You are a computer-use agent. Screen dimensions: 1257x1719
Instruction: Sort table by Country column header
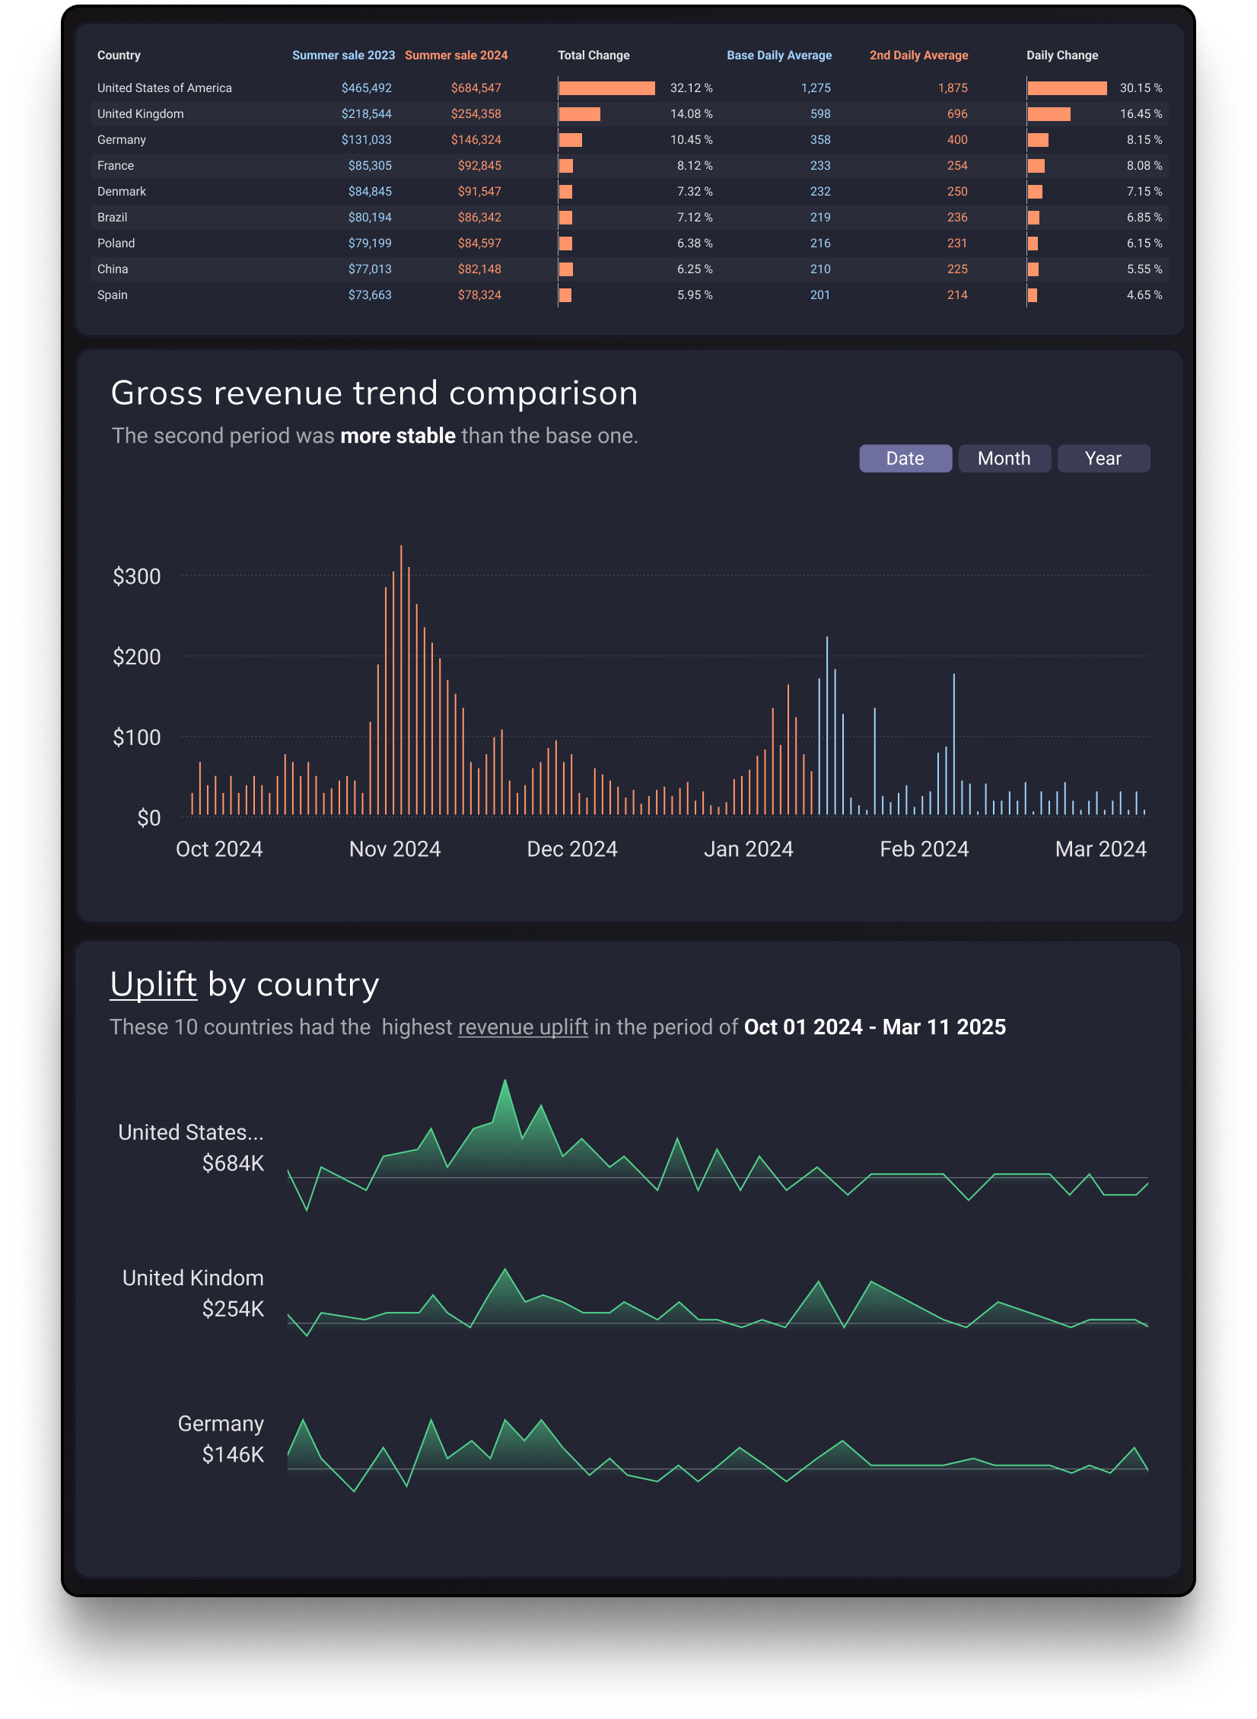coord(119,56)
